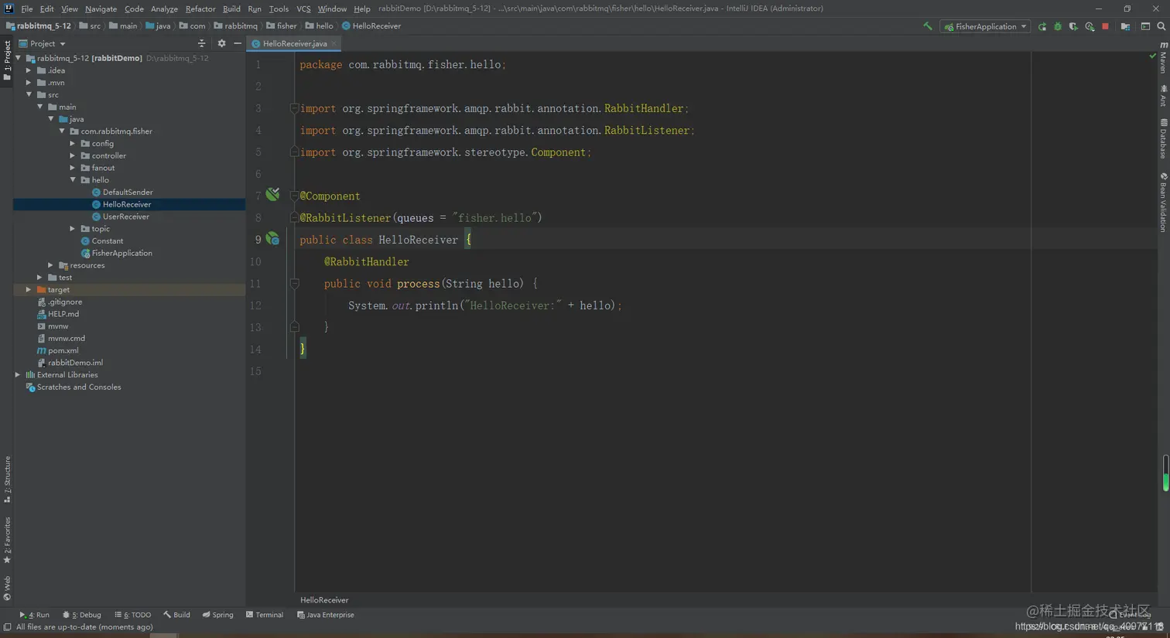This screenshot has width=1170, height=638.
Task: Open the Refactor menu
Action: (200, 9)
